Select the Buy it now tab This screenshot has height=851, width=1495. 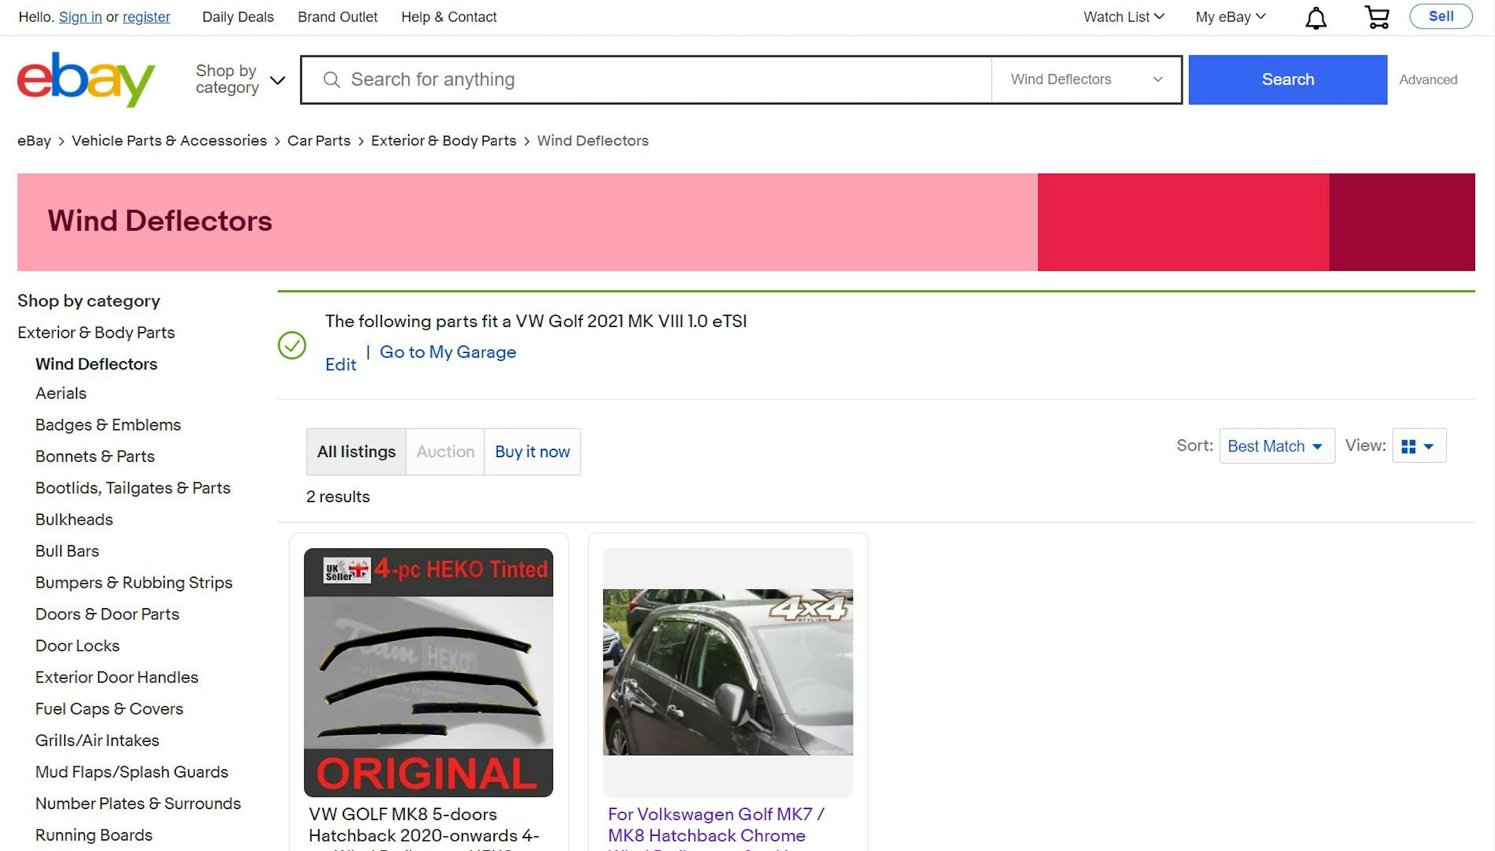(532, 452)
